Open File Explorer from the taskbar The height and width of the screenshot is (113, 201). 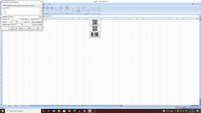(x=59, y=111)
